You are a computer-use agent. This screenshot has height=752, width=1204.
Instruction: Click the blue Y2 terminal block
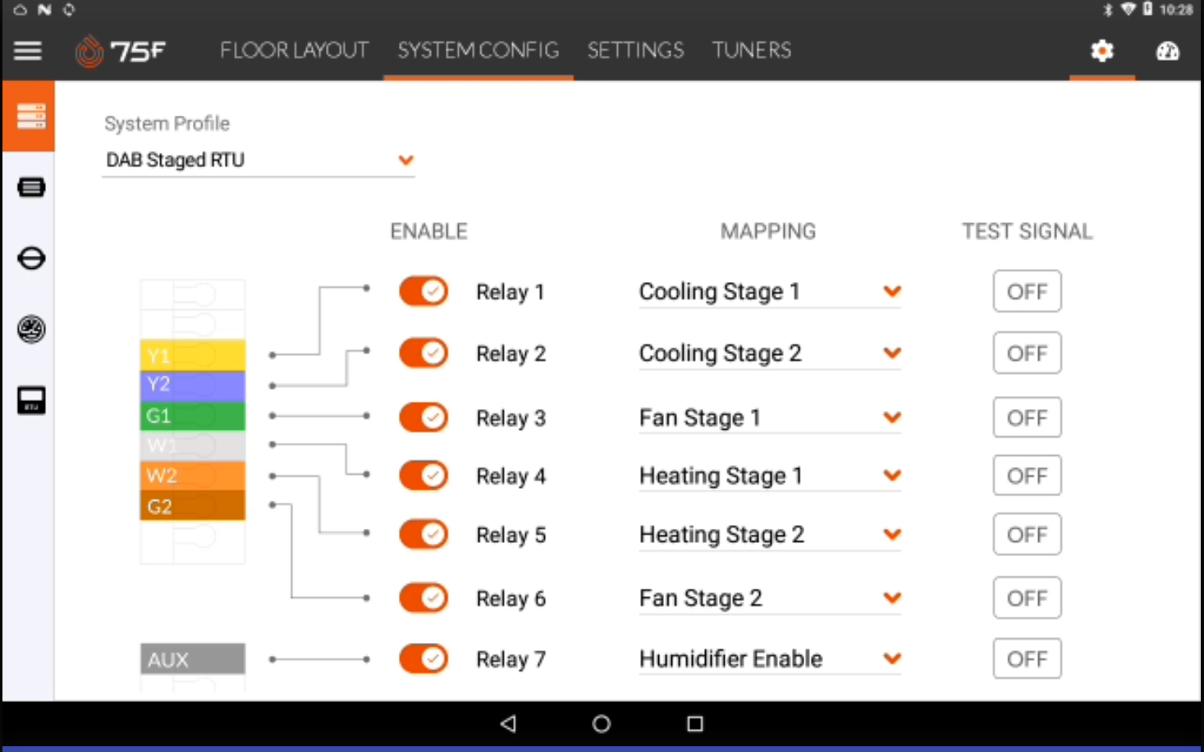click(193, 385)
